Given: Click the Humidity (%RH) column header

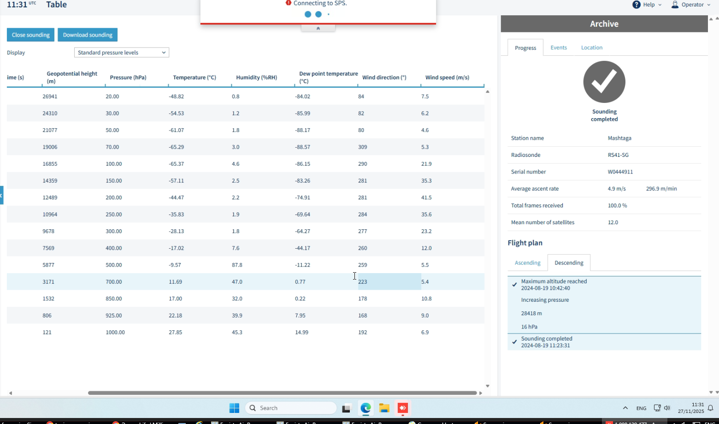Looking at the screenshot, I should (257, 78).
